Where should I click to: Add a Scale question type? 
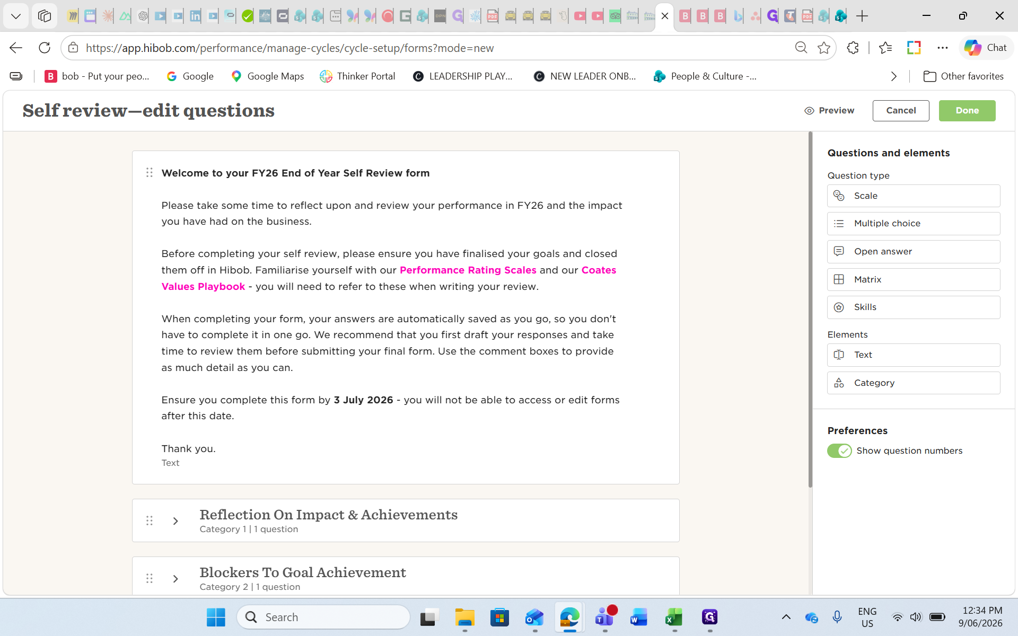click(913, 196)
